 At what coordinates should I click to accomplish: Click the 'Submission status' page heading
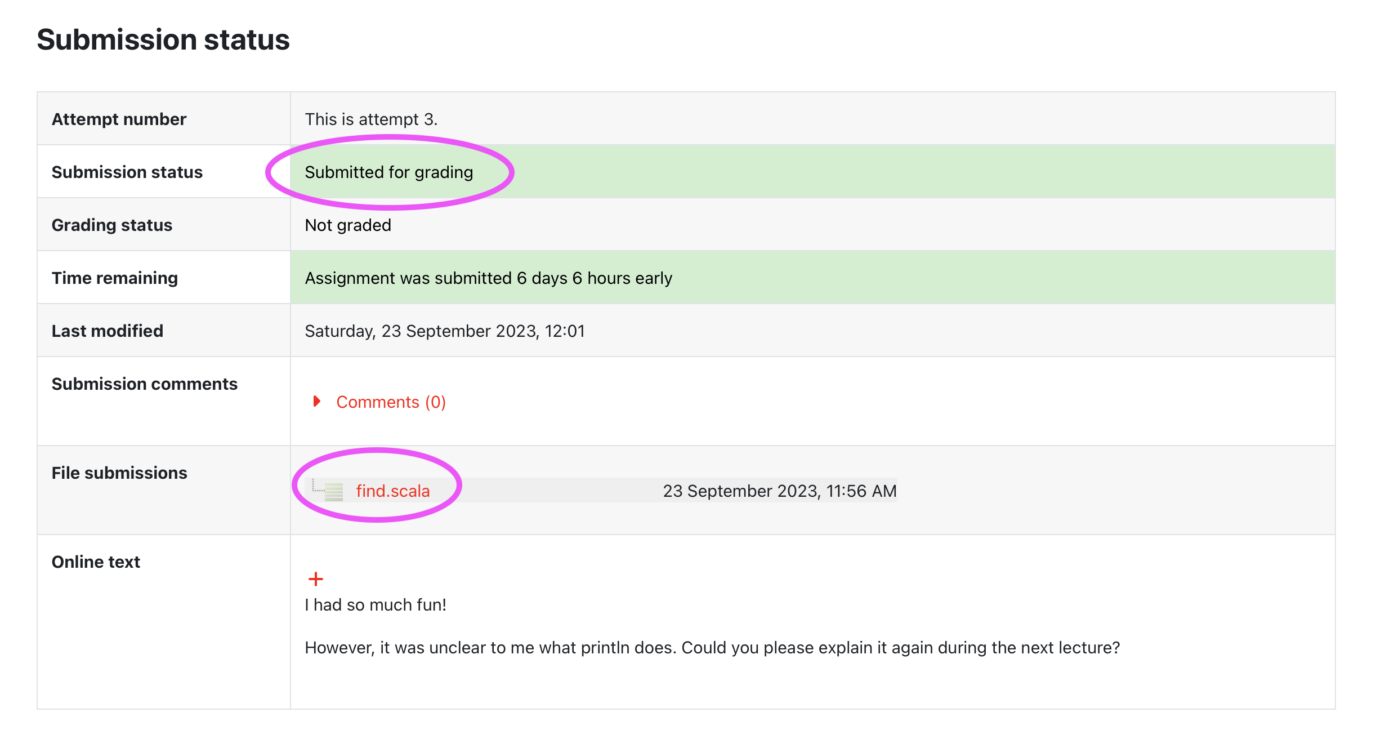coord(163,40)
